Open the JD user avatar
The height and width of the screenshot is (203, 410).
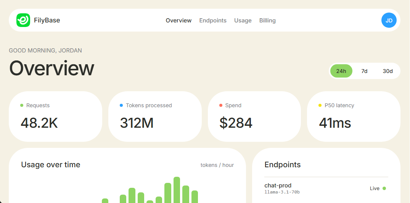click(389, 20)
